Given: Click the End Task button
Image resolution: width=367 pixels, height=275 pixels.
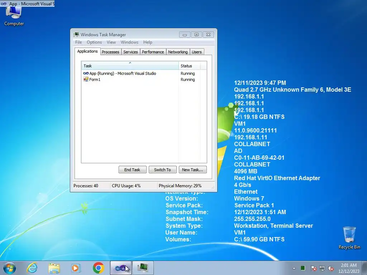Looking at the screenshot, I should [133, 170].
